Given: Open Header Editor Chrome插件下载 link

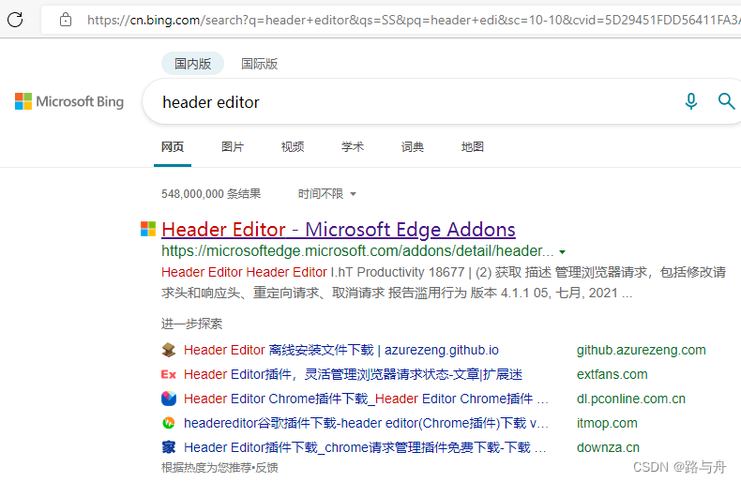Looking at the screenshot, I should pyautogui.click(x=366, y=399).
